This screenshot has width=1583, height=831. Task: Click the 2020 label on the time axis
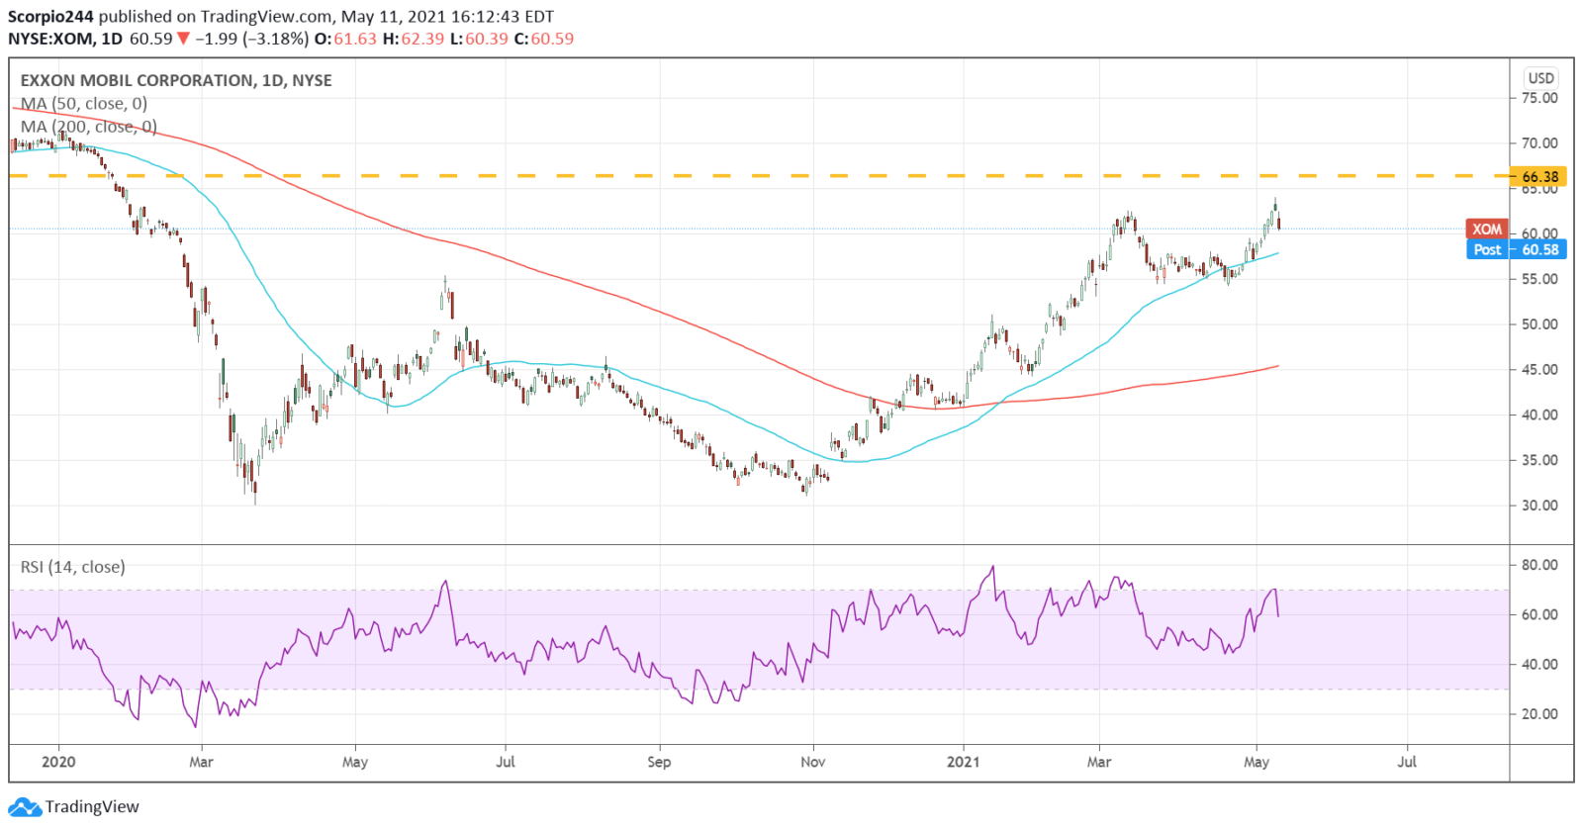tap(58, 762)
